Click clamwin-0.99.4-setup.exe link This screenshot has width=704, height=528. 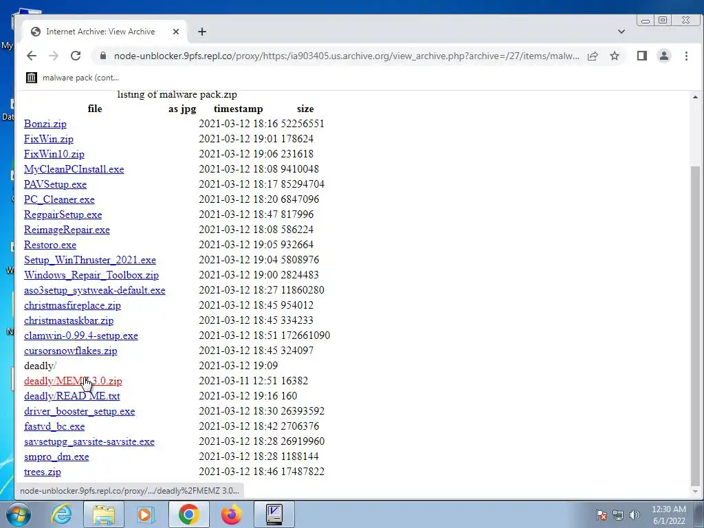(81, 335)
